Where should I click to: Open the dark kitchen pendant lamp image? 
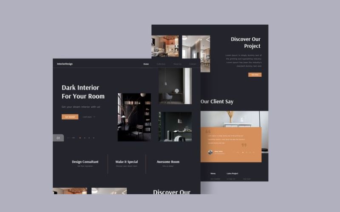click(x=175, y=126)
